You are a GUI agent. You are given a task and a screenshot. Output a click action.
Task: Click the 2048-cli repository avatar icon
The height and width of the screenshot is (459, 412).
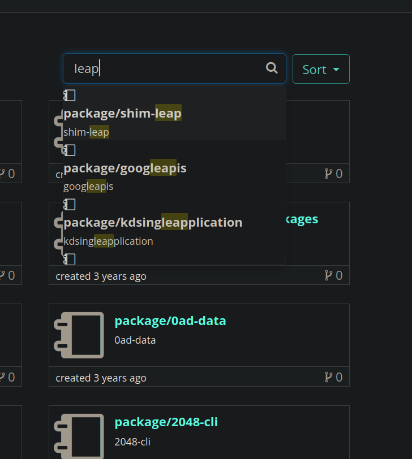[x=79, y=436]
